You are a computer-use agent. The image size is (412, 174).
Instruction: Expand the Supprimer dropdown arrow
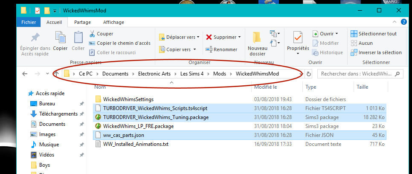coord(239,37)
